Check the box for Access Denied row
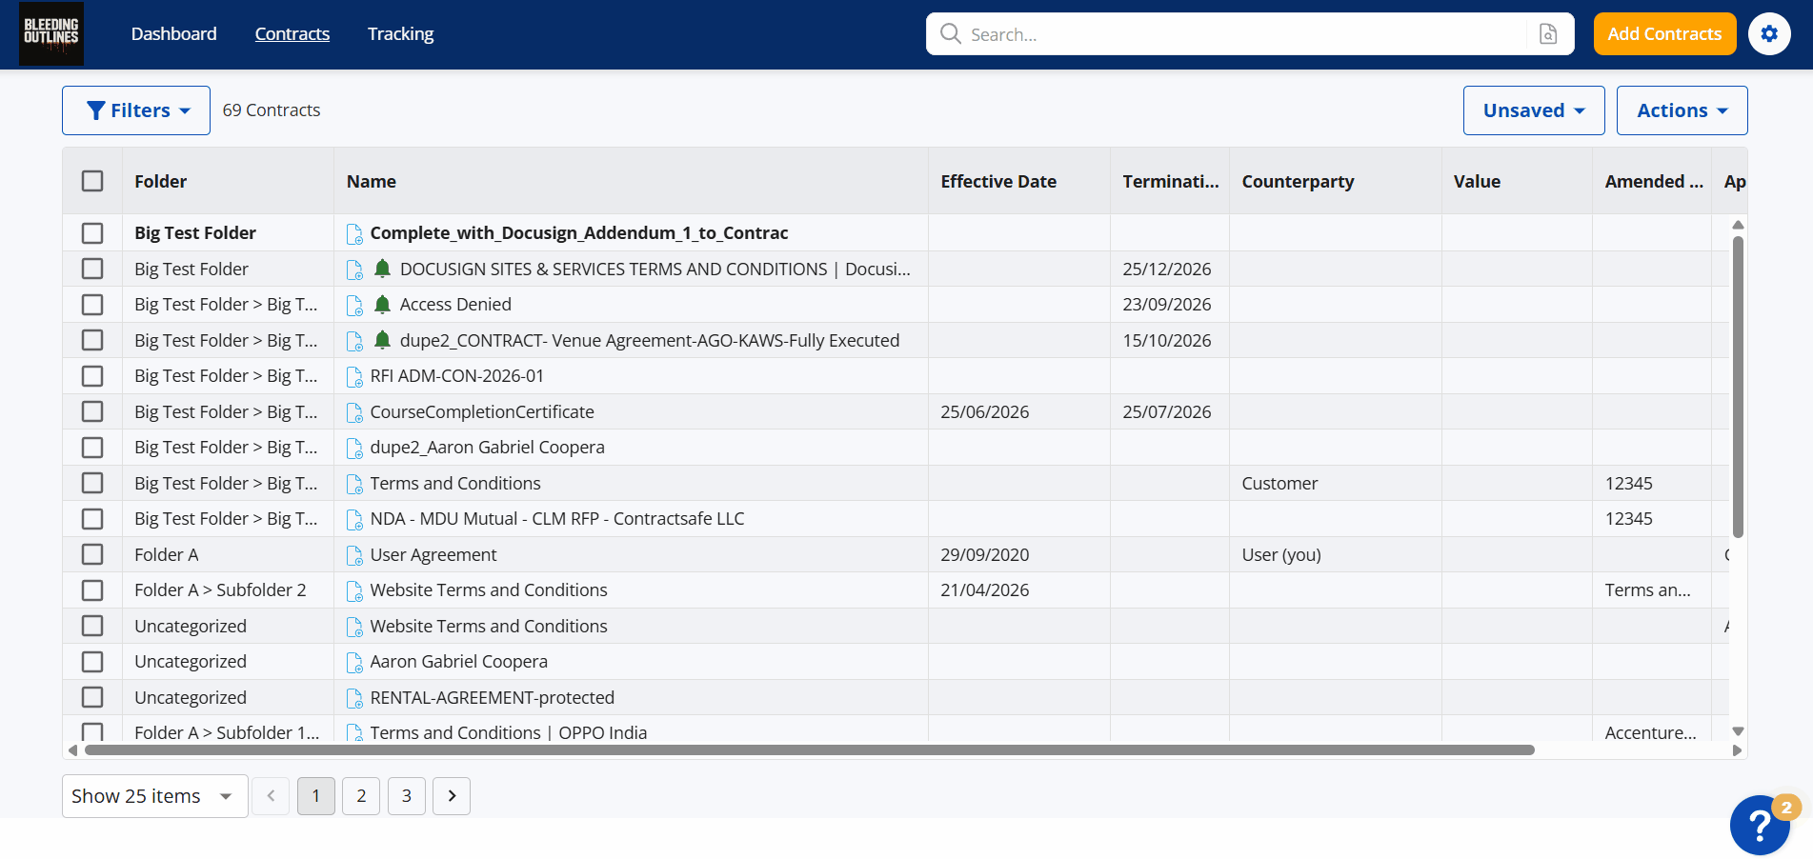The image size is (1813, 859). [92, 305]
